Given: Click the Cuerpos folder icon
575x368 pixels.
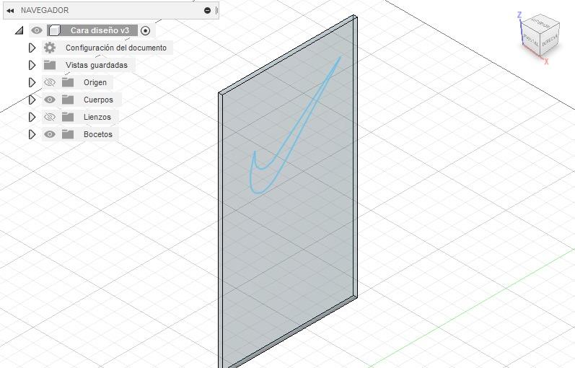Looking at the screenshot, I should tap(68, 100).
